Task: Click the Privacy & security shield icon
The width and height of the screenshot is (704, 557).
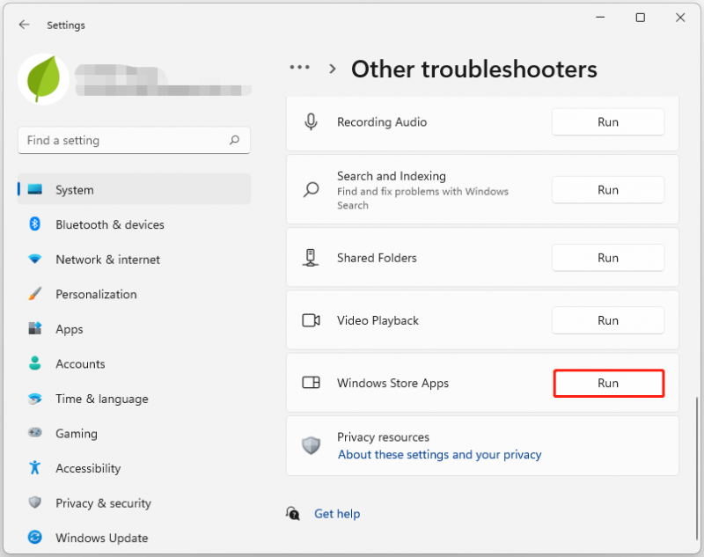Action: point(35,502)
